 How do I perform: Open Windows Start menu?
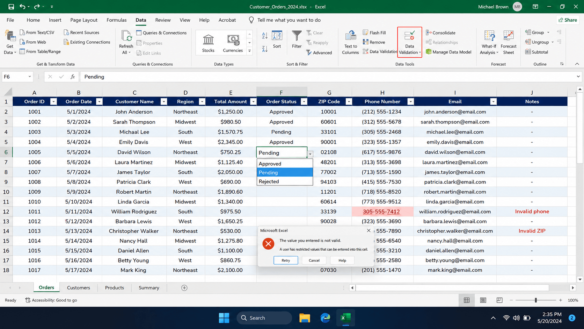coord(224,318)
